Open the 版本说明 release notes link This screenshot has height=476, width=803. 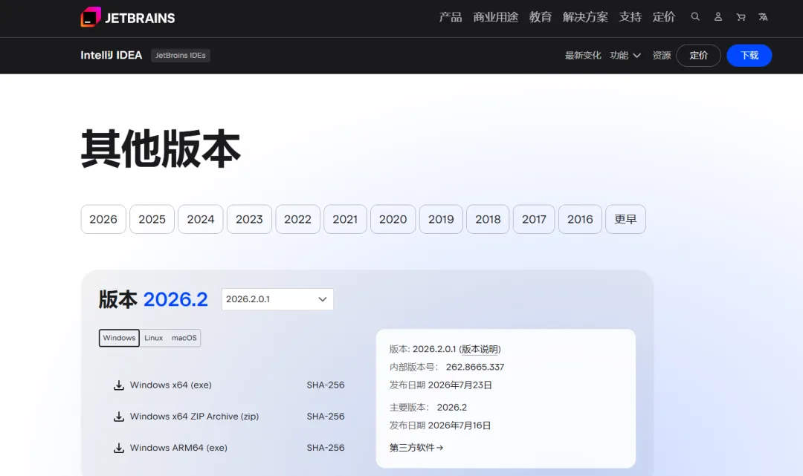pyautogui.click(x=480, y=349)
